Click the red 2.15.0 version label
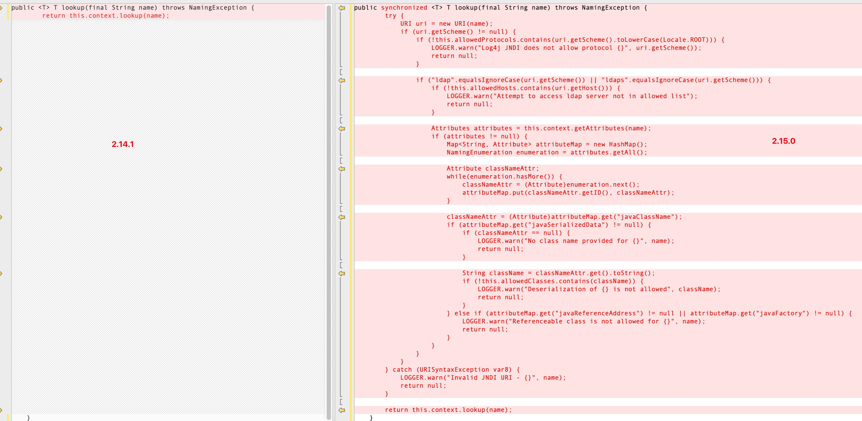Viewport: 862px width, 421px height. coord(783,141)
